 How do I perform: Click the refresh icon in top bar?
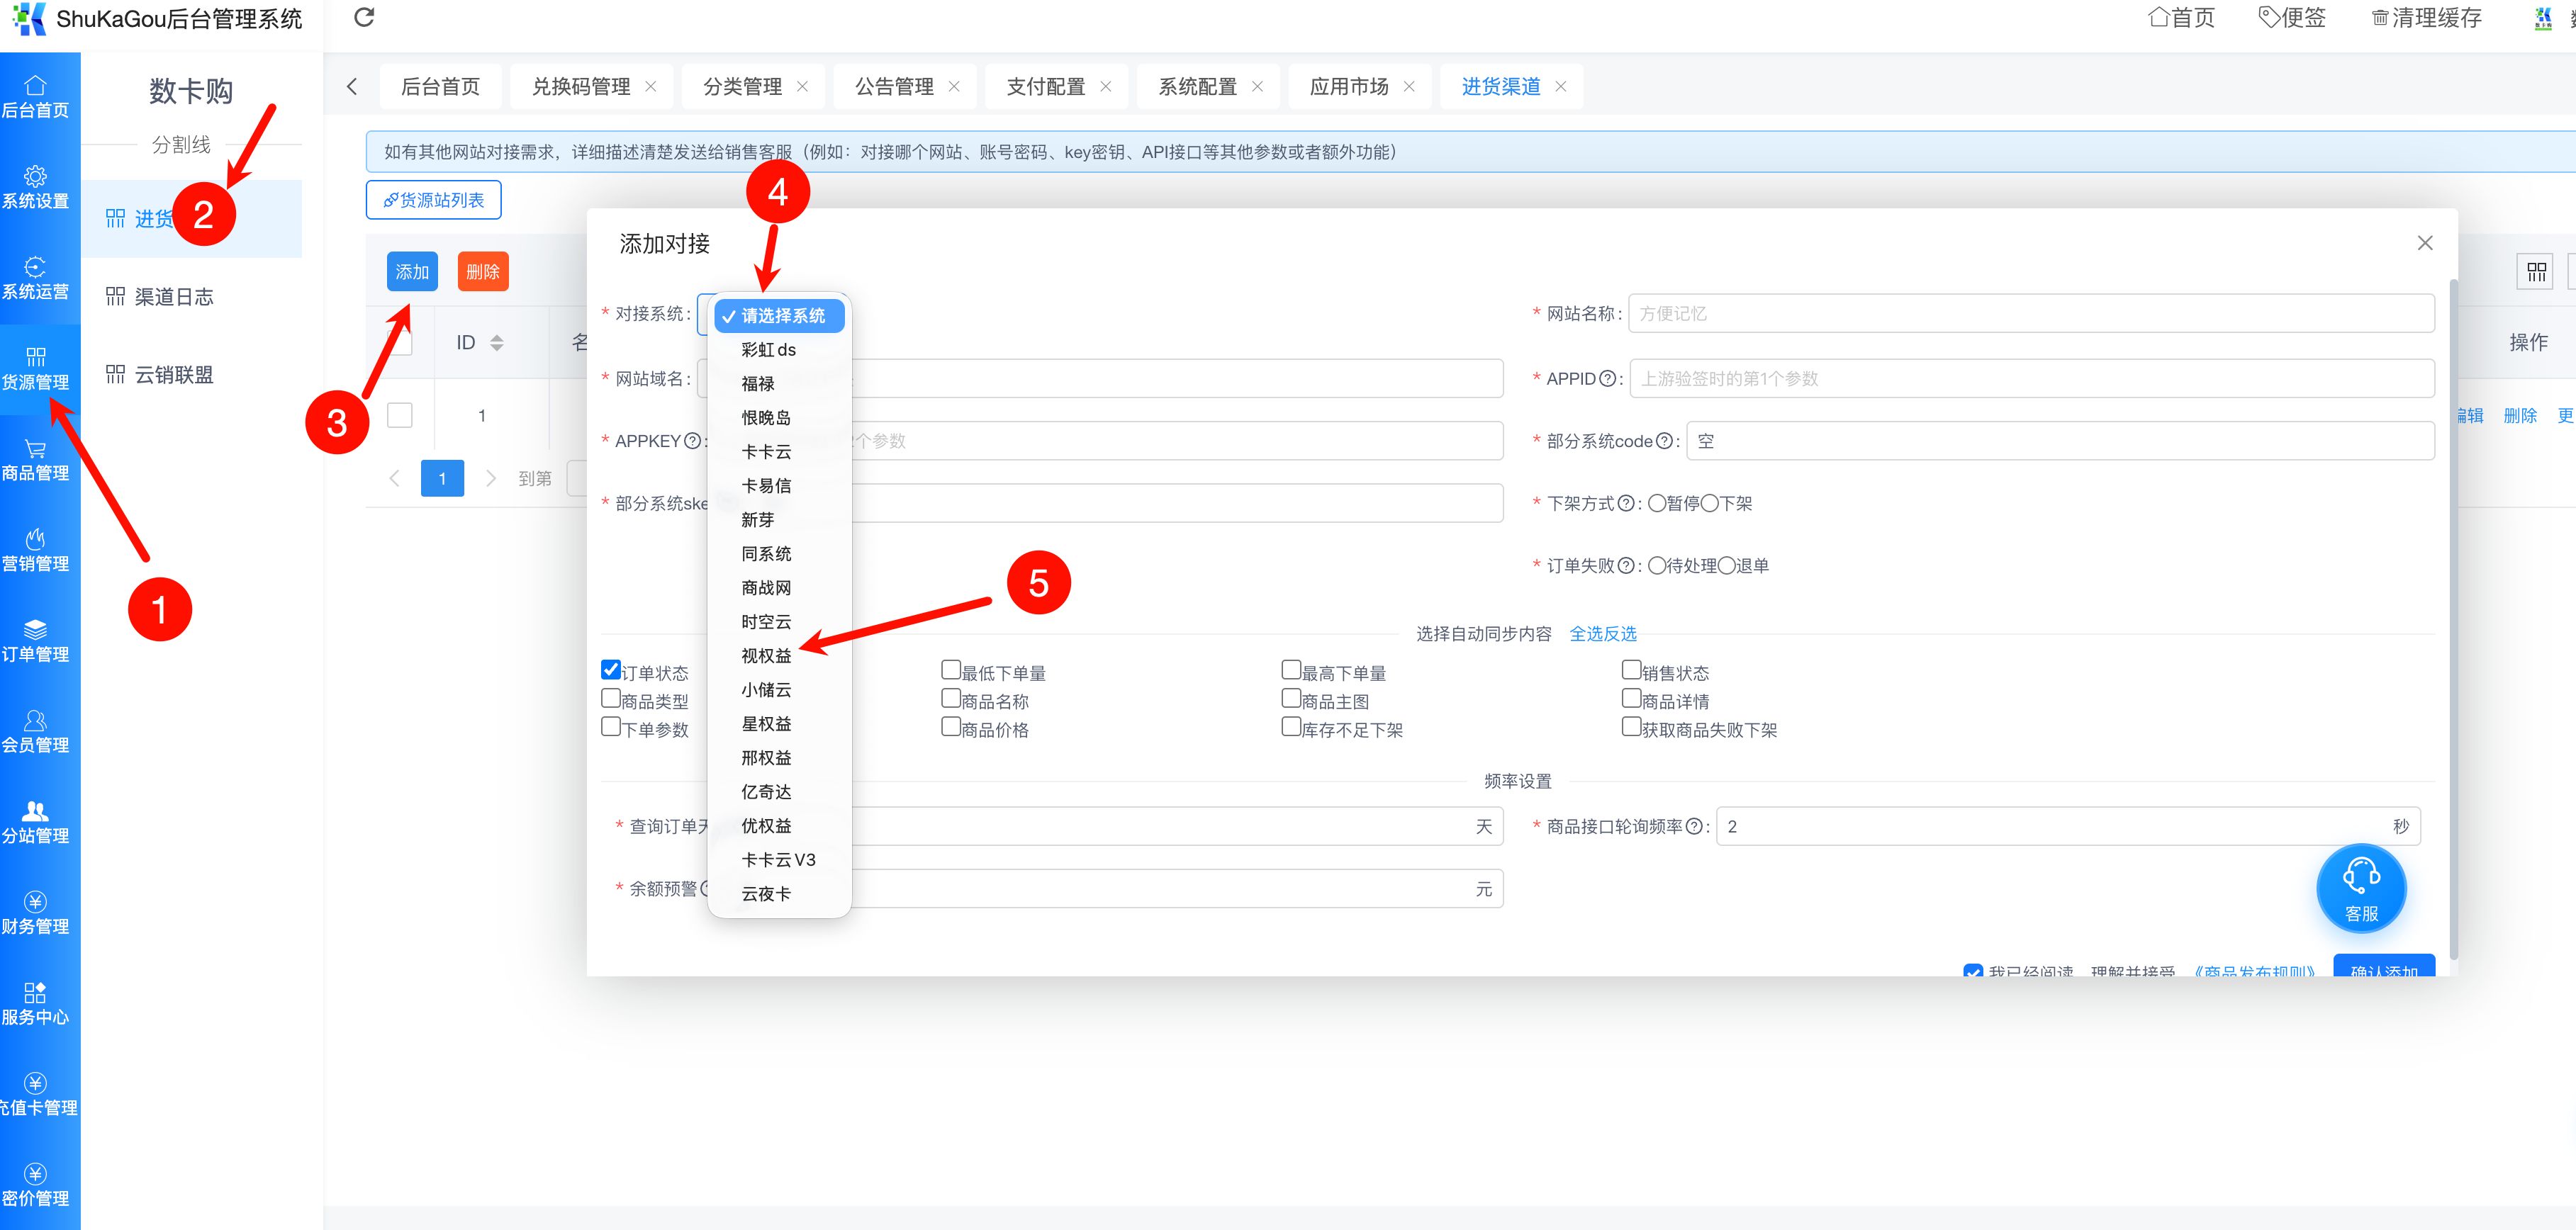(x=364, y=17)
